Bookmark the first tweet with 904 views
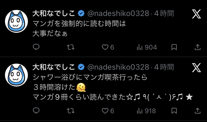 (174, 47)
